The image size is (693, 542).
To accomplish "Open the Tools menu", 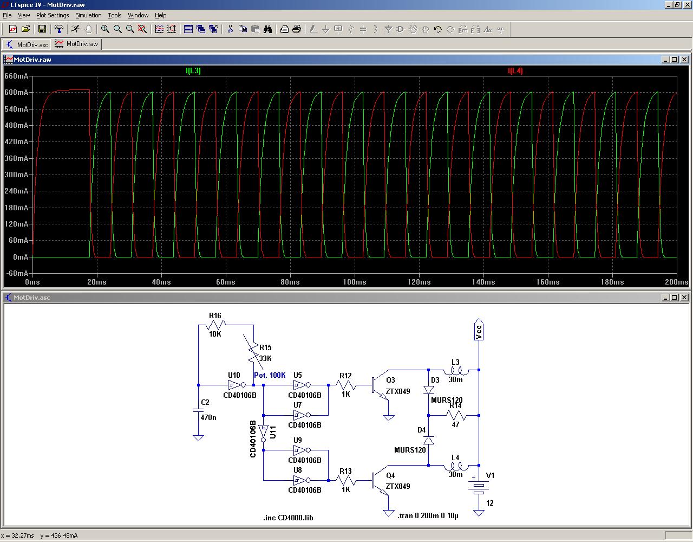I will [114, 15].
